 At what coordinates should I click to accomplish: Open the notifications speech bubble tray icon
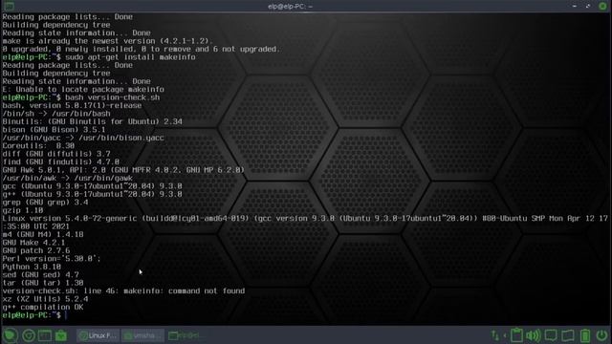click(551, 335)
